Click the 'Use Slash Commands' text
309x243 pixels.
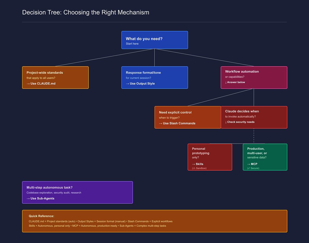pyautogui.click(x=177, y=123)
